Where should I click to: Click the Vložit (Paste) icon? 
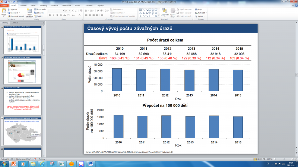(4, 11)
